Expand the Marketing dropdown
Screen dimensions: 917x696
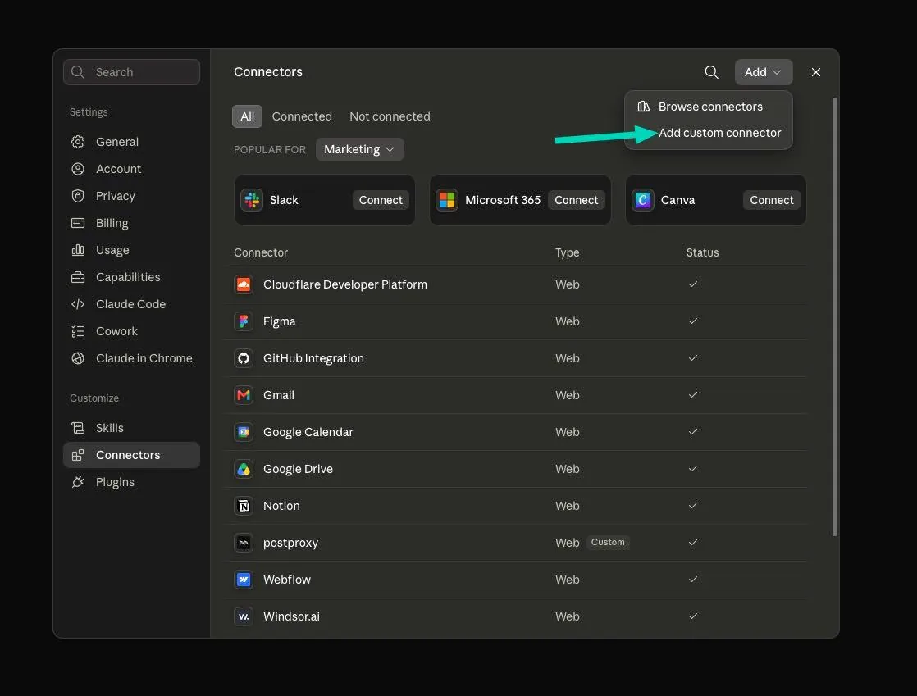click(360, 149)
